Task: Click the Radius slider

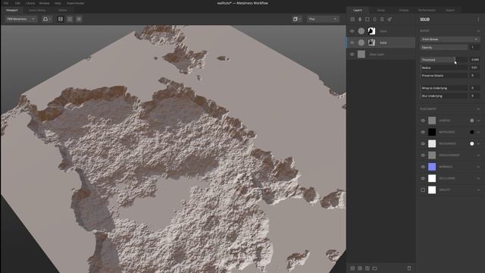Action: click(444, 67)
